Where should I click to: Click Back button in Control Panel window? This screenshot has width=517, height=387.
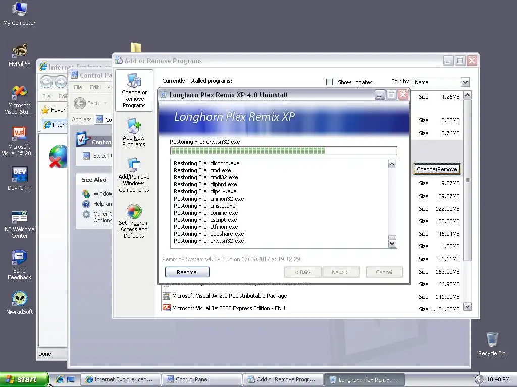(86, 103)
